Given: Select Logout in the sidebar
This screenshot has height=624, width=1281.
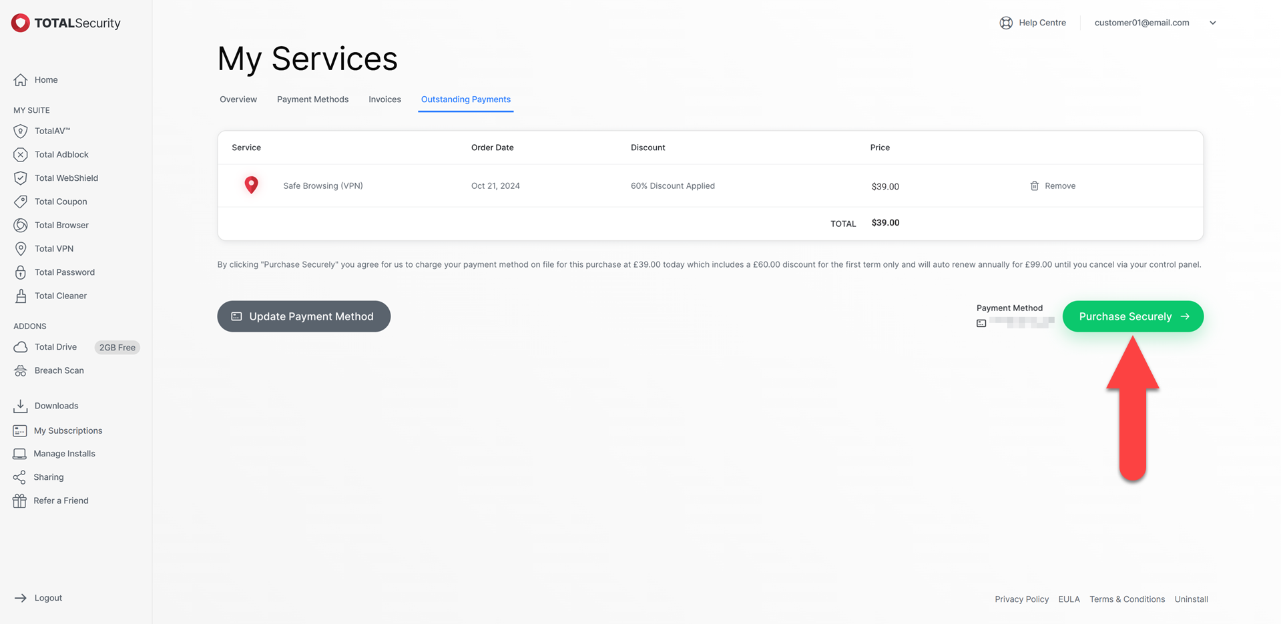Looking at the screenshot, I should click(x=48, y=598).
